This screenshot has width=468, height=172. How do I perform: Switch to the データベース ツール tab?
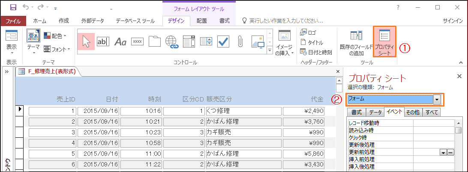(135, 21)
